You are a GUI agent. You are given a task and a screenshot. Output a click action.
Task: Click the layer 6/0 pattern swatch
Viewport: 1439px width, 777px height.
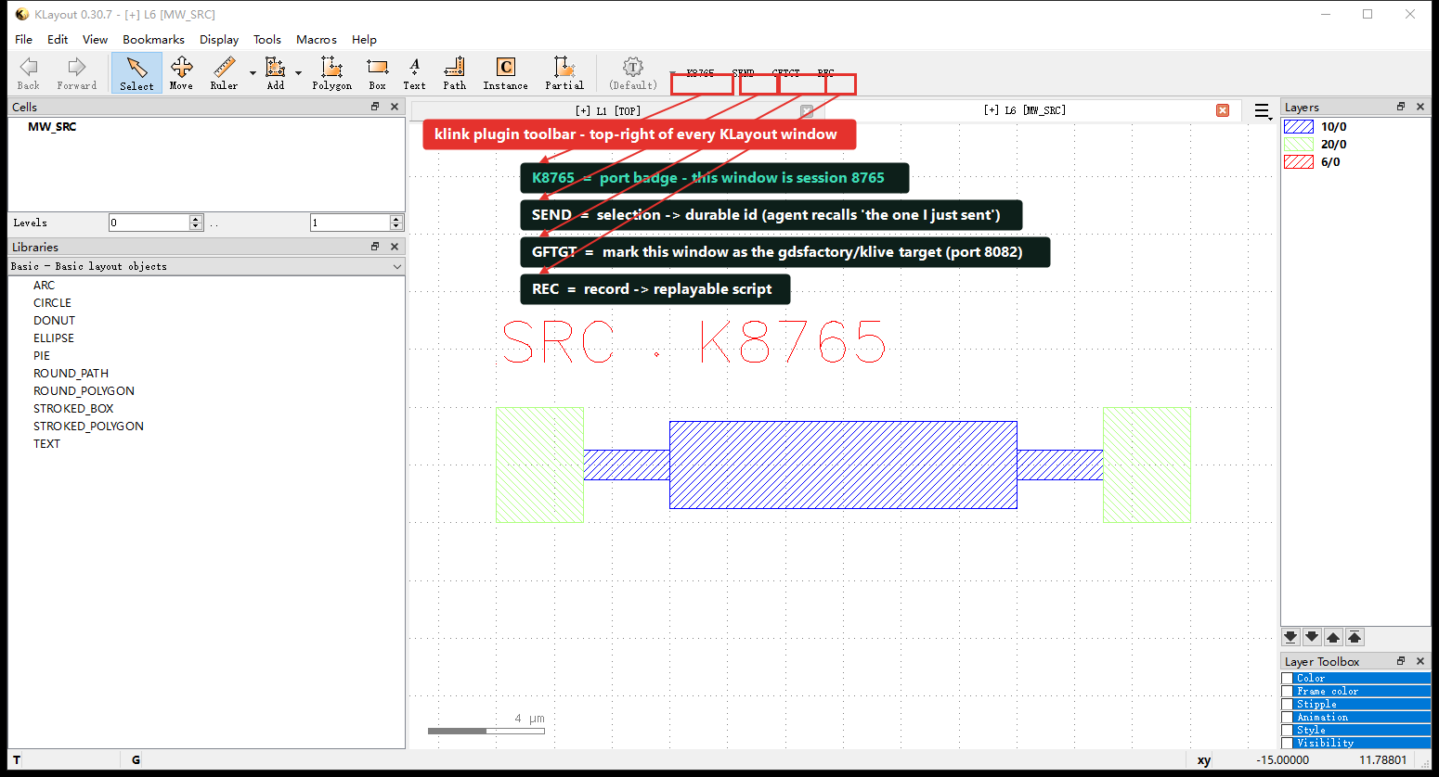click(1299, 161)
